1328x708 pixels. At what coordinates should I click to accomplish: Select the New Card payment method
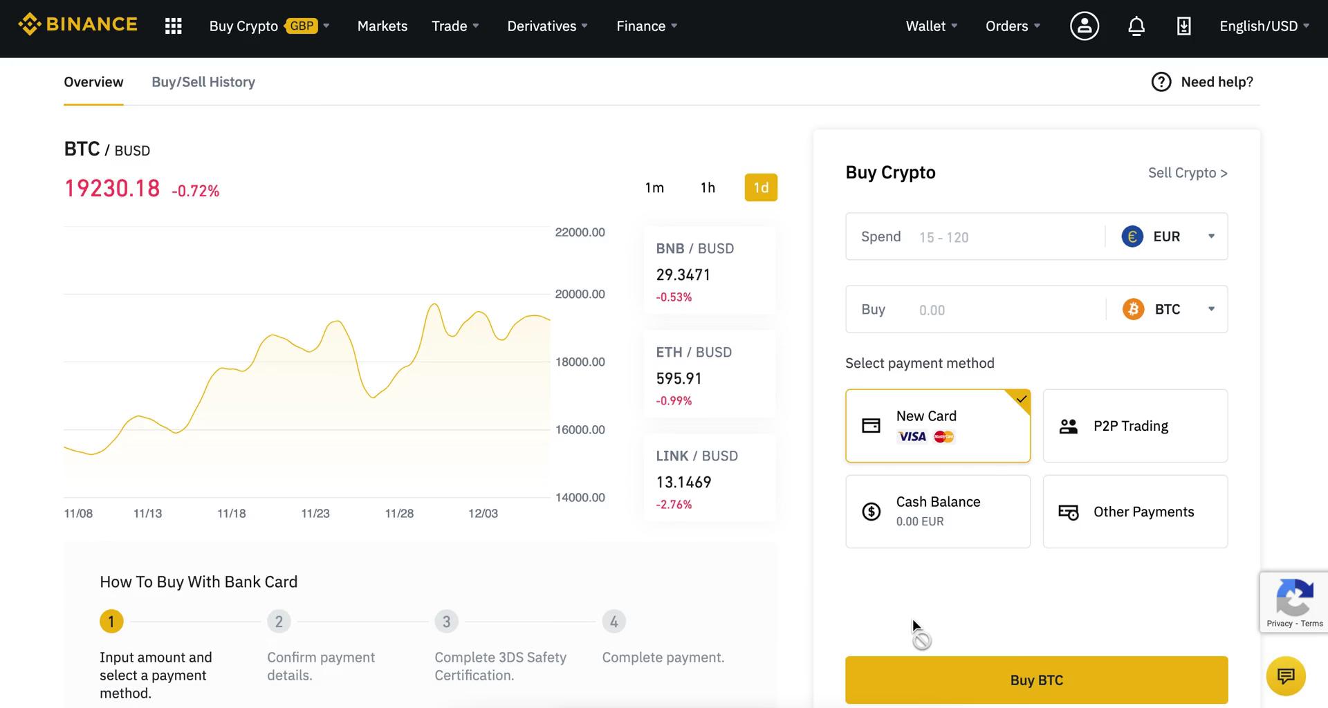938,426
